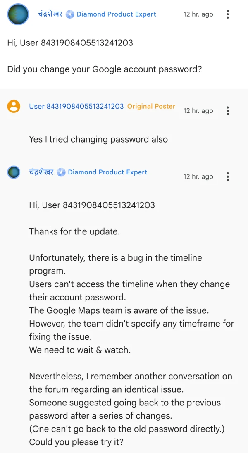Click the blue-green globe avatar thumbnail
248x453 pixels.
click(17, 14)
